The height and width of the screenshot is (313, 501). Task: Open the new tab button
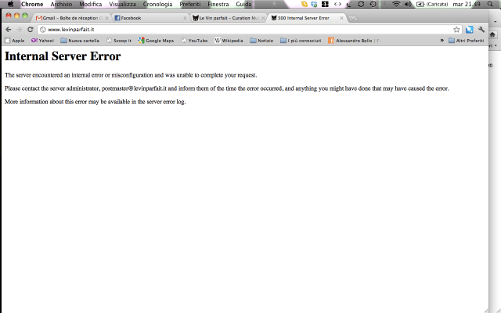(354, 17)
